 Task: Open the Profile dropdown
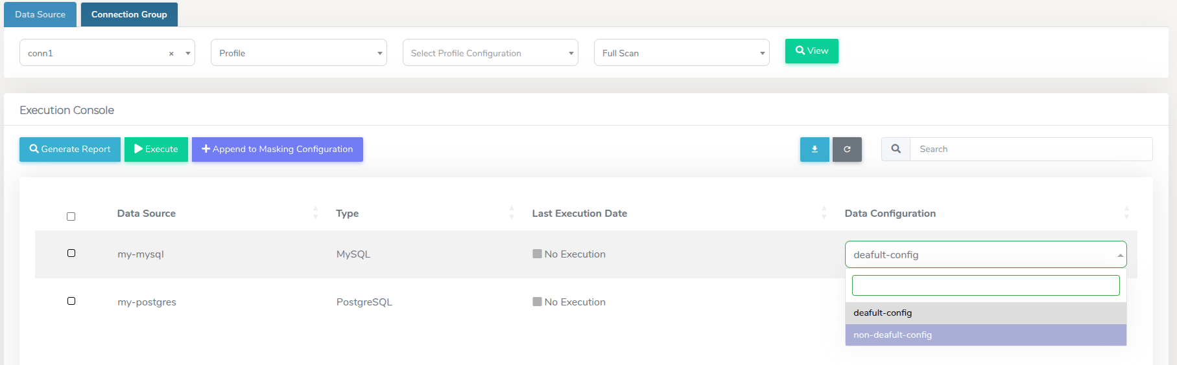298,53
